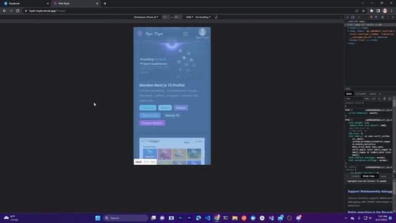Click the Chrome profile avatar in toolbar
Screen dimensions: 396x223
tap(385, 11)
